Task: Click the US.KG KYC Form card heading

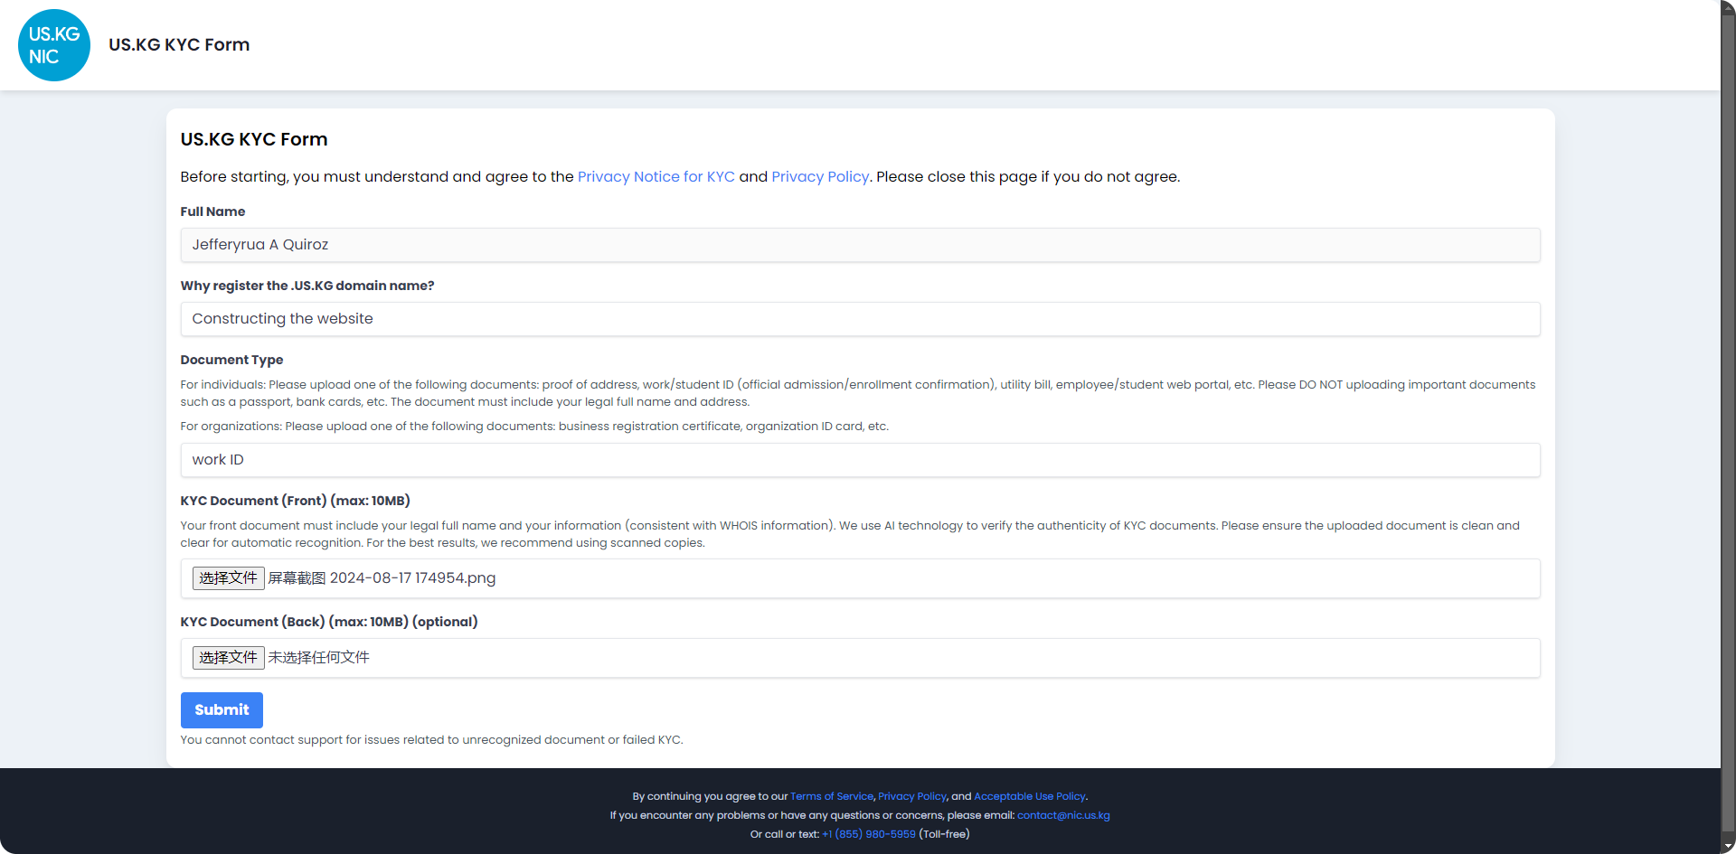Action: click(254, 139)
